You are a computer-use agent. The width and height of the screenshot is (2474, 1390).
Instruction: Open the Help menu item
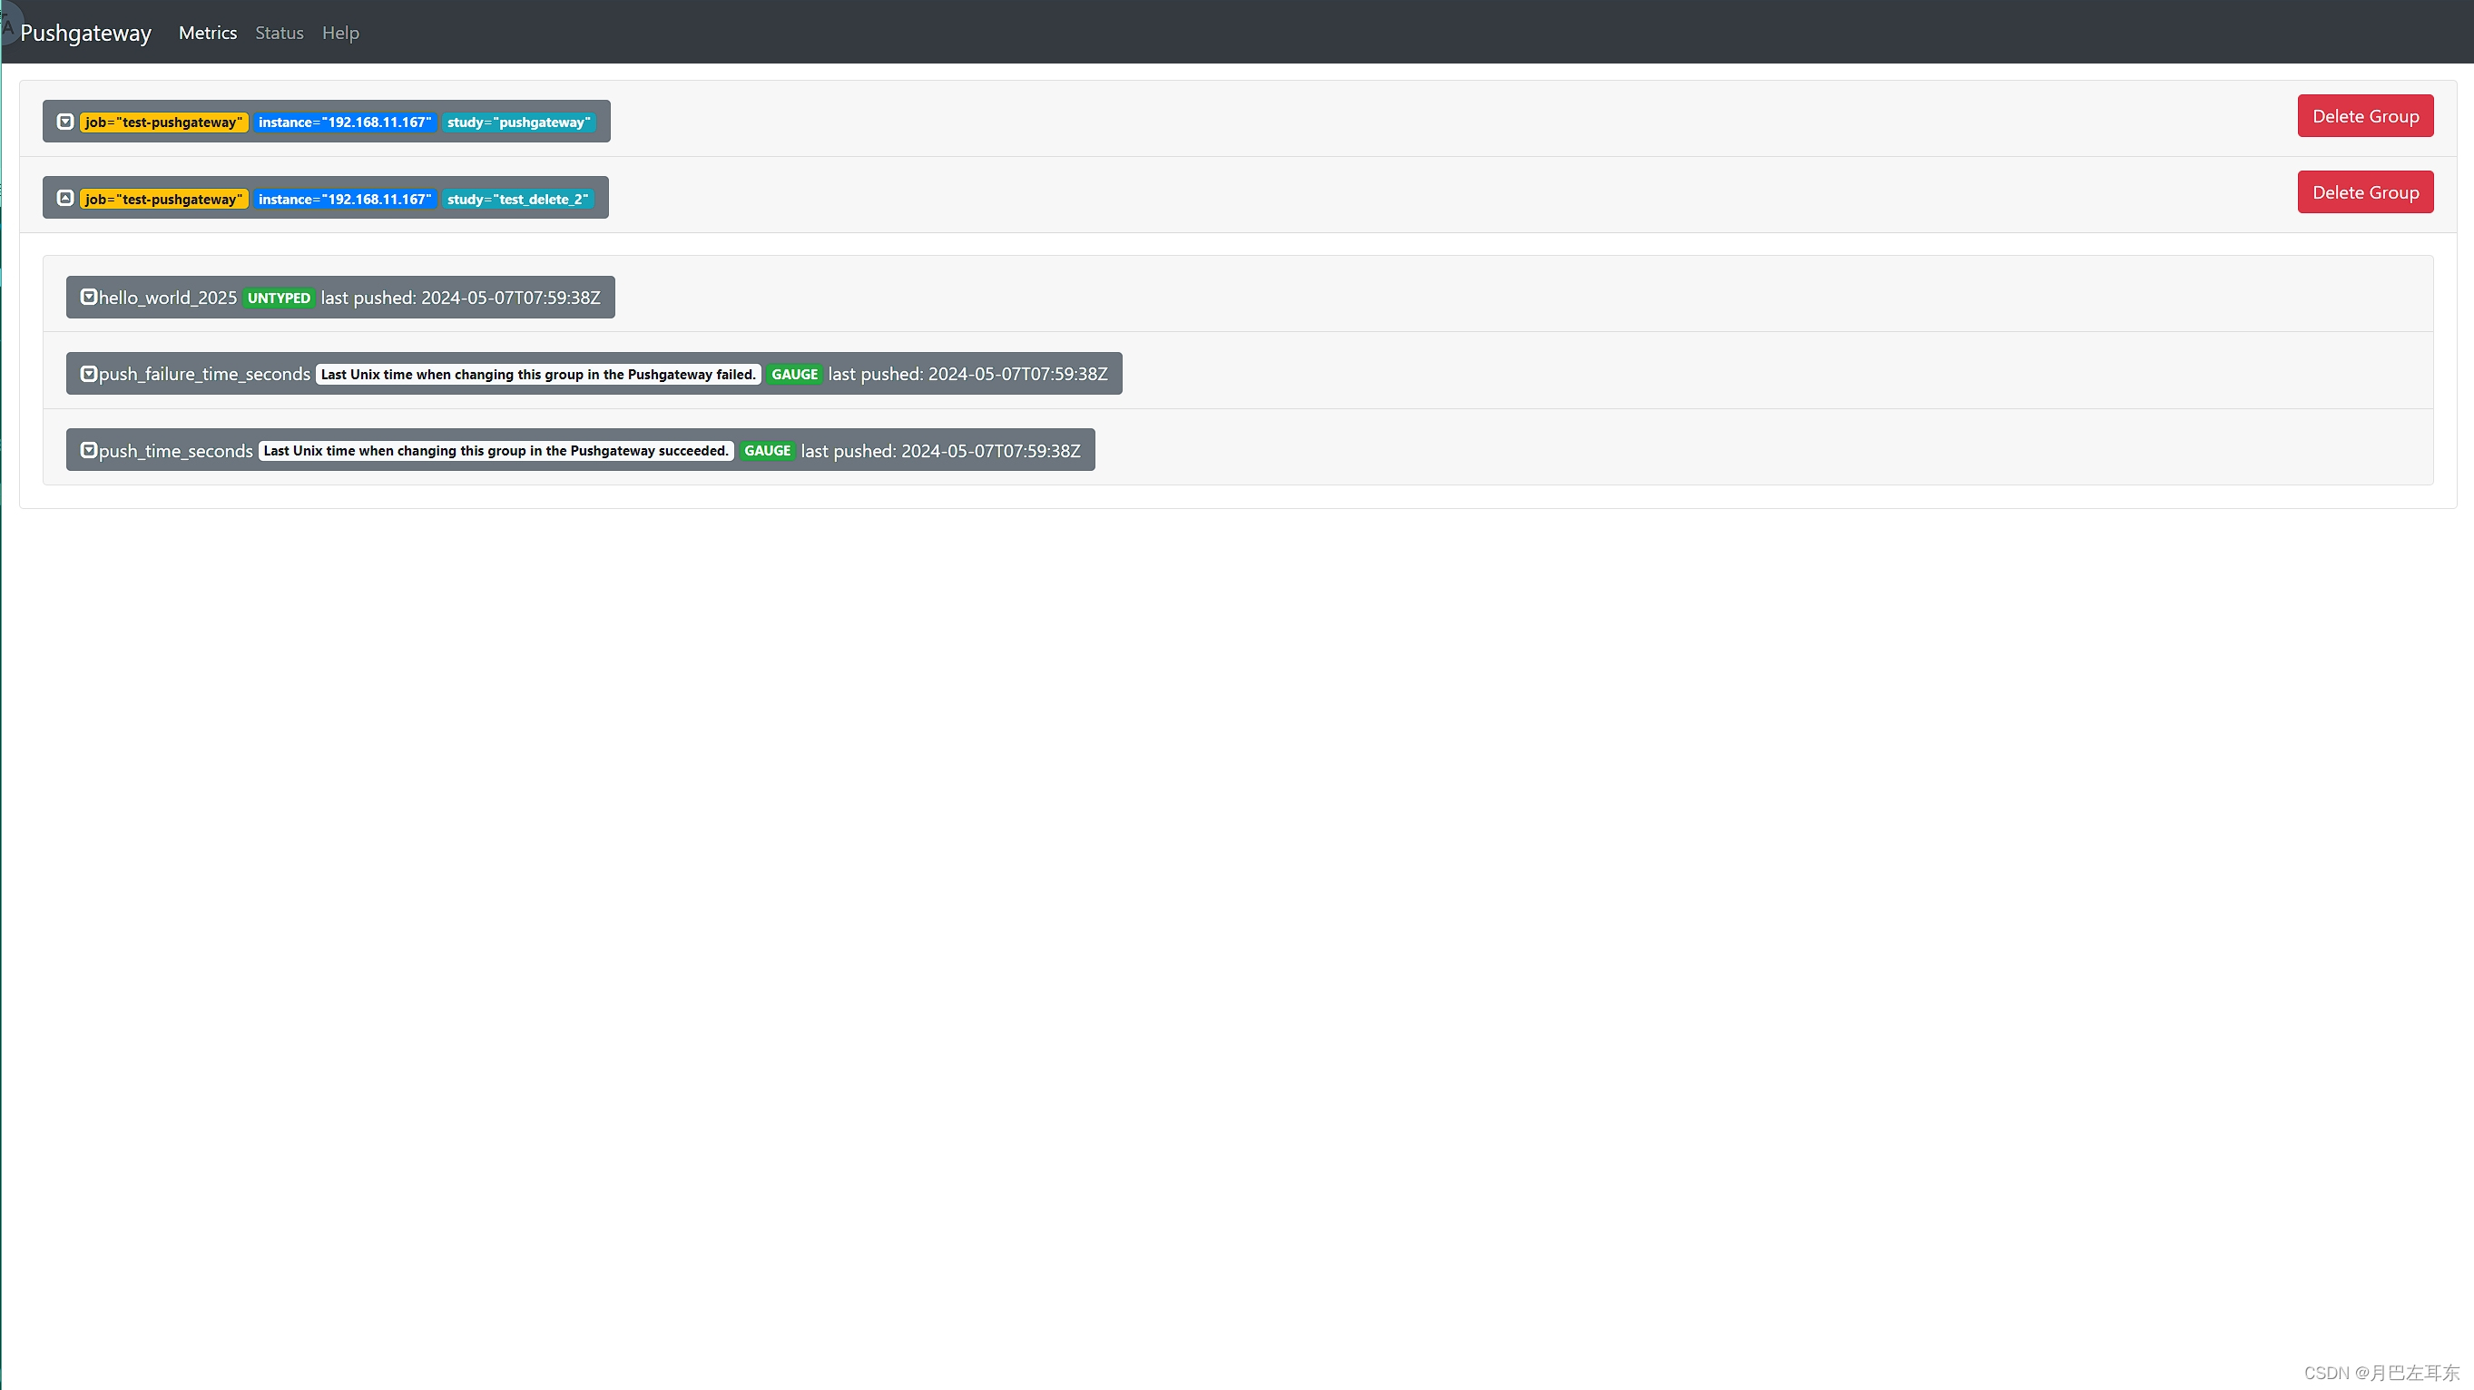pos(340,33)
